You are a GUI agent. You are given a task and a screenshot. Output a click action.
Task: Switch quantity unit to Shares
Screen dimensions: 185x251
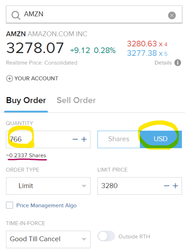pyautogui.click(x=119, y=139)
